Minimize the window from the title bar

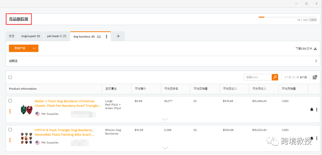296,4
